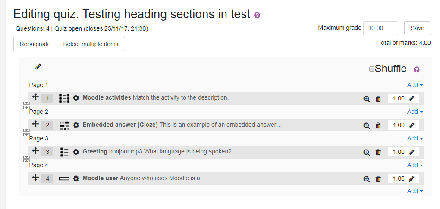Expand the Add menu below question 4

click(415, 191)
